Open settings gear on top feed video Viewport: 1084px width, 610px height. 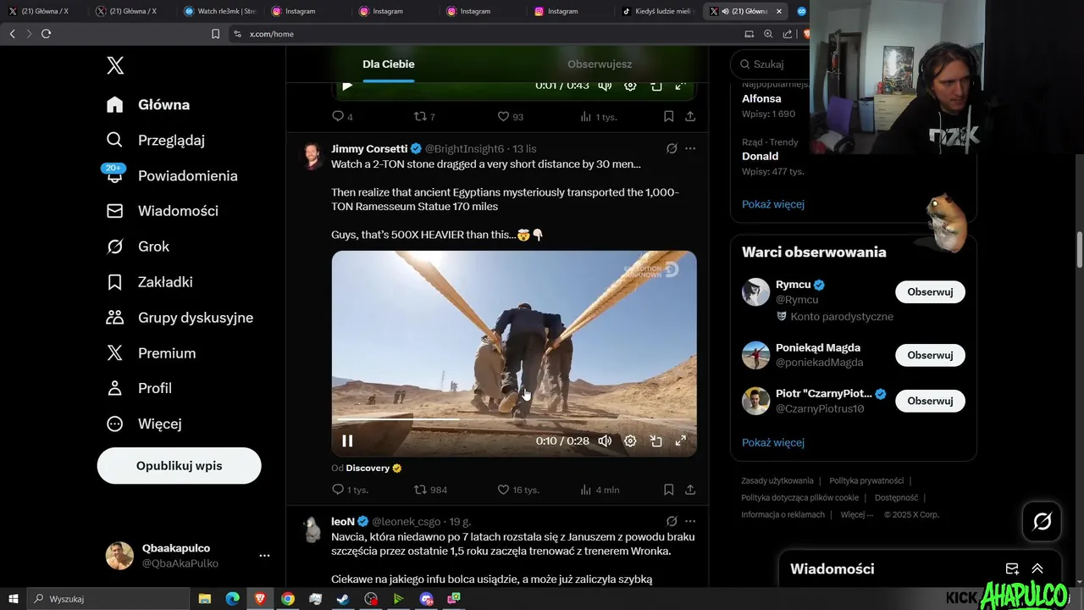click(630, 86)
